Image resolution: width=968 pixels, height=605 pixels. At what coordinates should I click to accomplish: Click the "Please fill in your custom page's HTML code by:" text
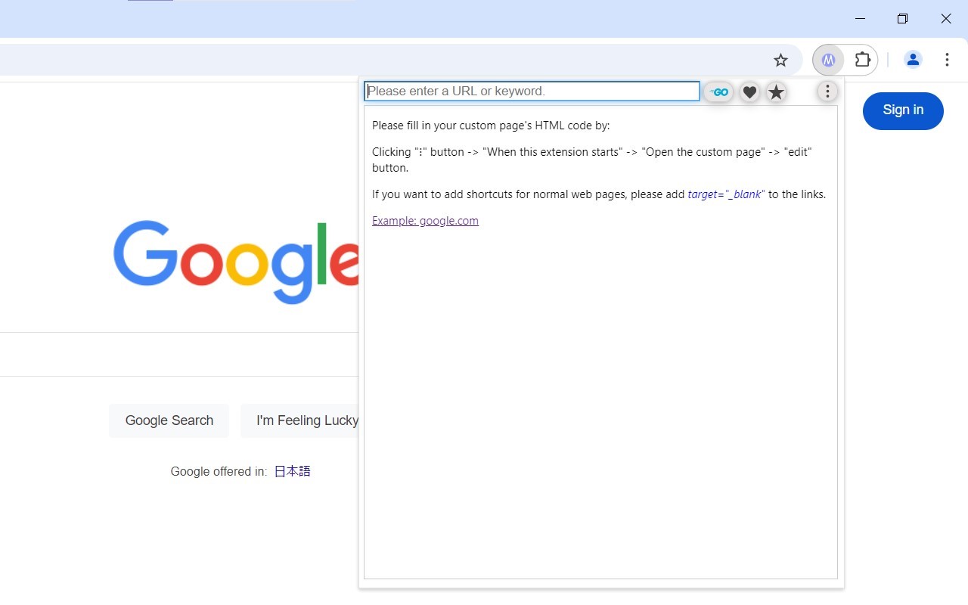tap(491, 126)
